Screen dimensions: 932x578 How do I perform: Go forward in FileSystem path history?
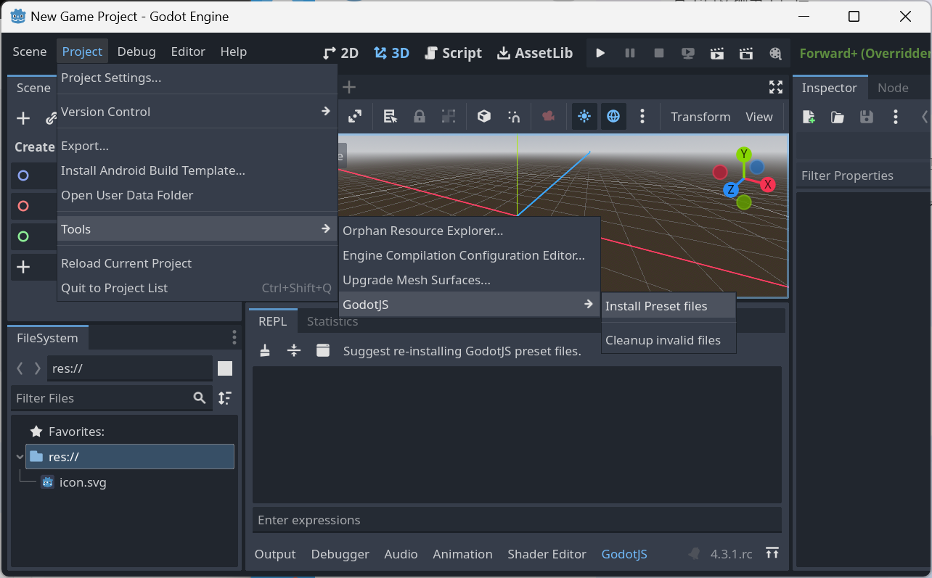[x=38, y=368]
